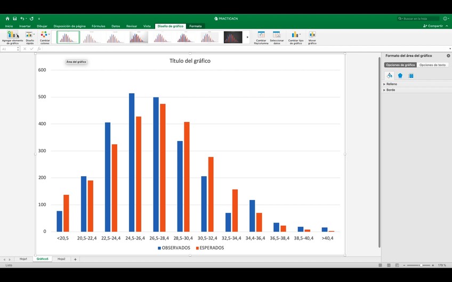
Task: Click the Compartir button
Action: pos(434,26)
